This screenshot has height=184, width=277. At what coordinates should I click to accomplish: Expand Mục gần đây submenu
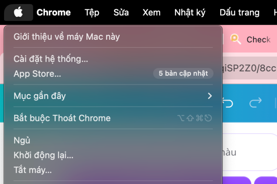click(113, 96)
